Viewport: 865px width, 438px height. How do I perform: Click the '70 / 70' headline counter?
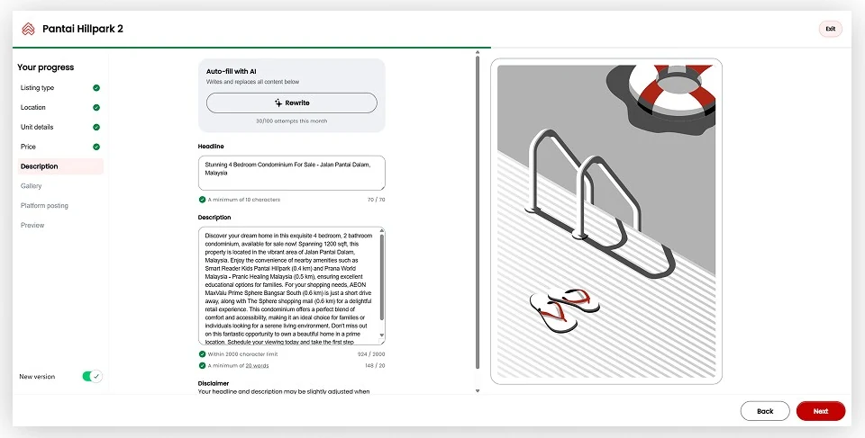coord(377,200)
